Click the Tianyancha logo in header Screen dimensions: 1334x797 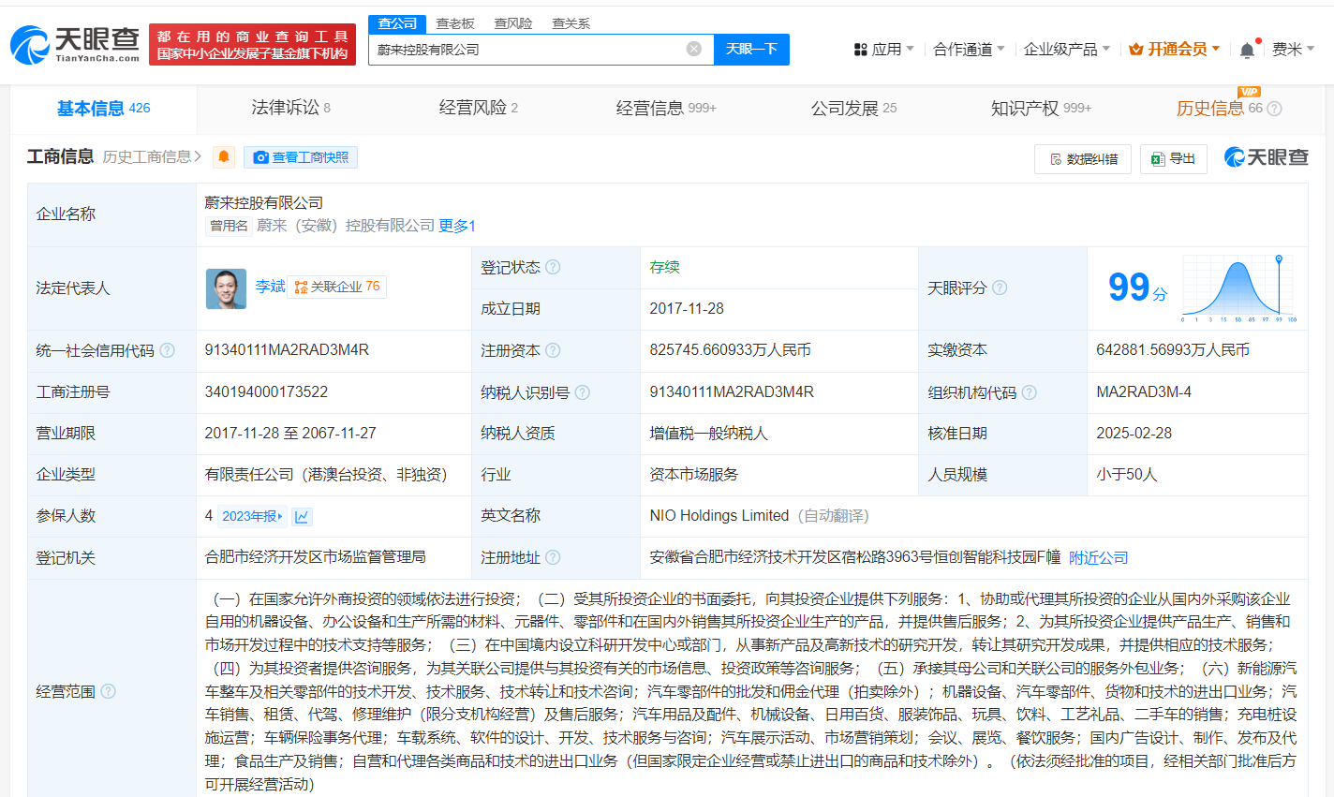pyautogui.click(x=75, y=44)
